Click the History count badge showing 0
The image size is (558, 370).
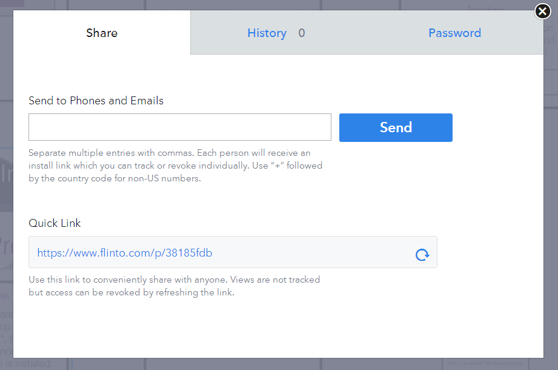pyautogui.click(x=302, y=33)
